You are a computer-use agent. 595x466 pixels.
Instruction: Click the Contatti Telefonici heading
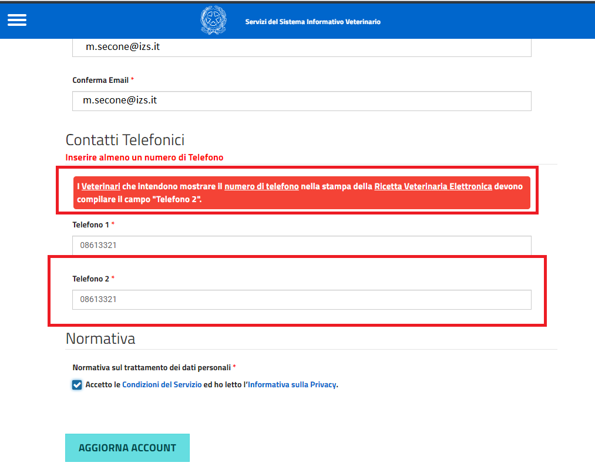pos(125,140)
